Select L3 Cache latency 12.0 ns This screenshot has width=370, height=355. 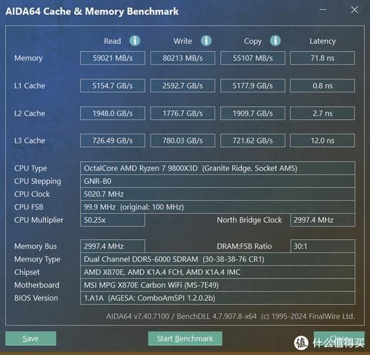click(322, 141)
